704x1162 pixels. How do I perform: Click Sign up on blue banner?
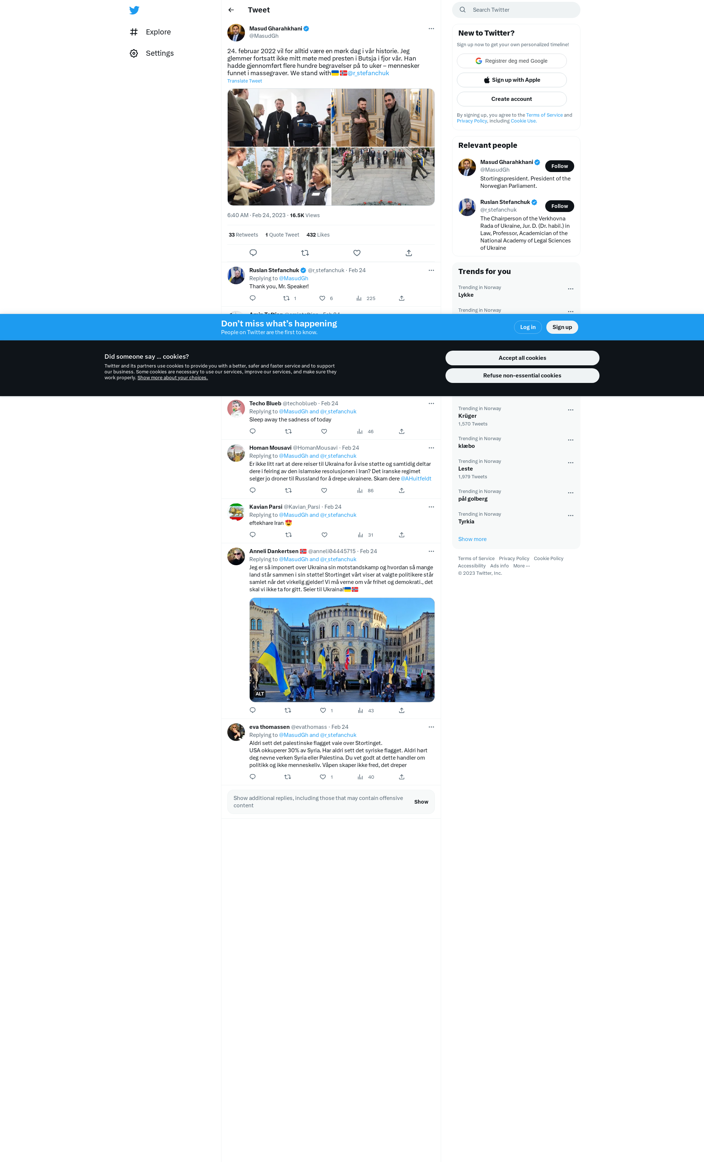562,327
